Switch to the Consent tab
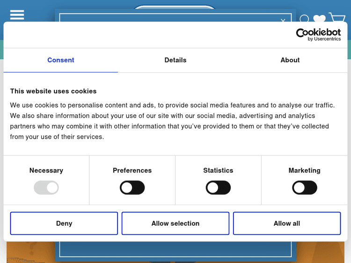The image size is (351, 263). click(x=61, y=60)
